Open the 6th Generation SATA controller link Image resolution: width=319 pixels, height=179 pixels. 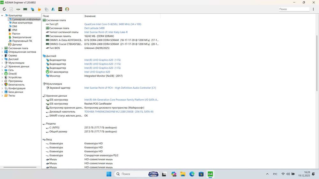[121, 100]
